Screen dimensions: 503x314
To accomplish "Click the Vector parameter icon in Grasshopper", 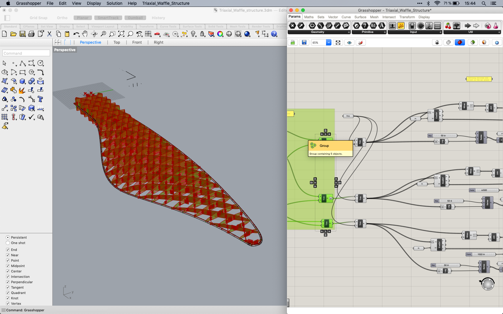I will (301, 26).
